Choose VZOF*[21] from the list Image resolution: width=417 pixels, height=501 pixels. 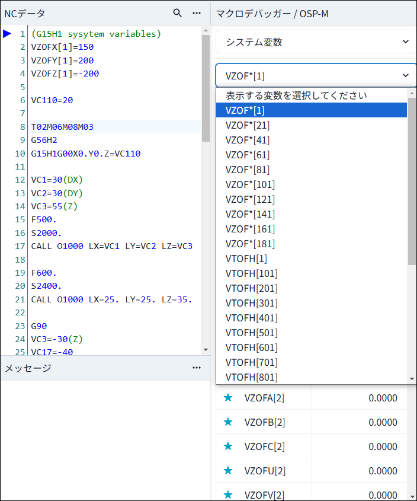point(312,125)
